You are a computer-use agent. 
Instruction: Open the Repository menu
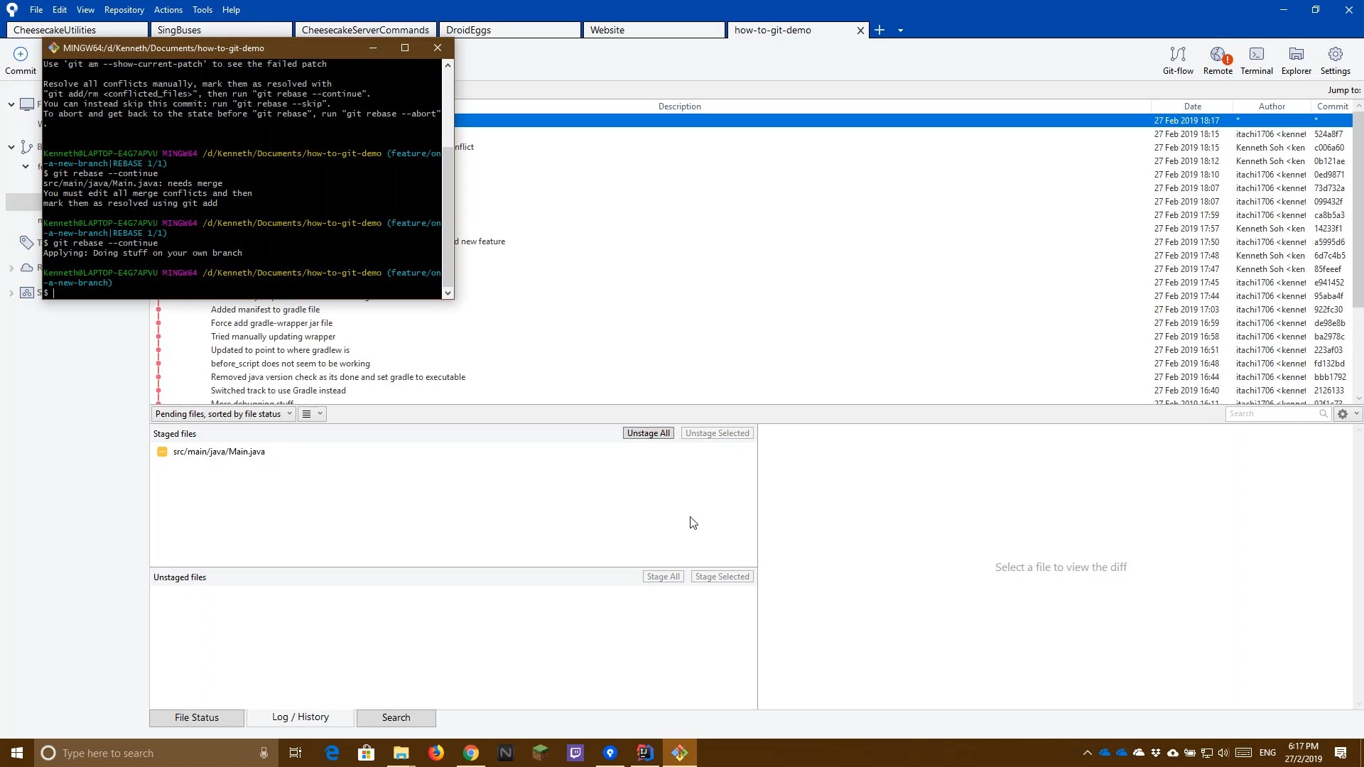pyautogui.click(x=124, y=10)
